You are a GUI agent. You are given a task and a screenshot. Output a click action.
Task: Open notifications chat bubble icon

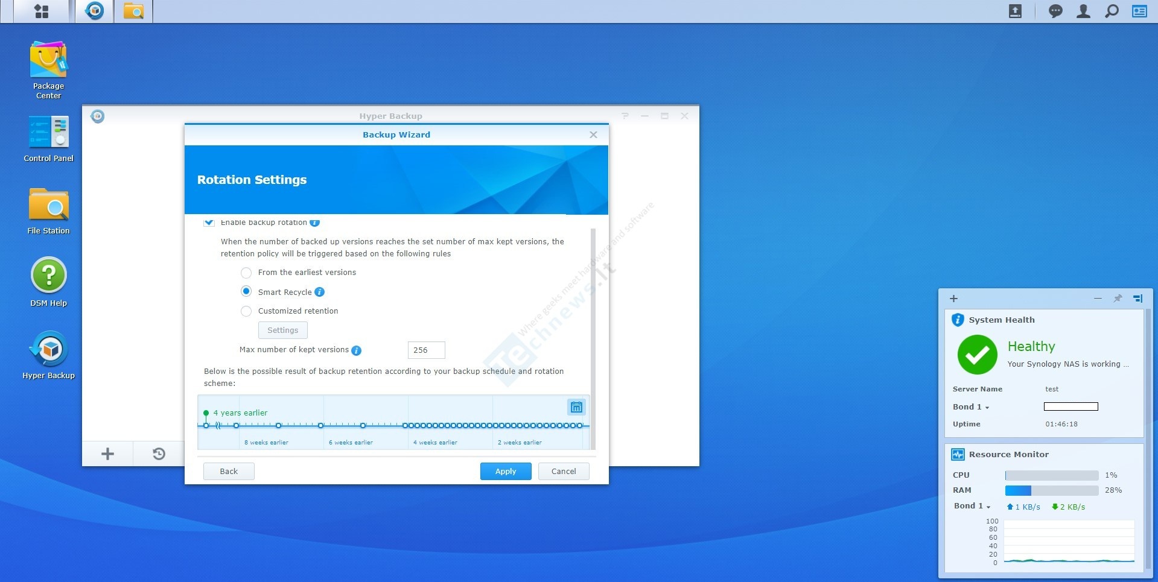point(1055,11)
